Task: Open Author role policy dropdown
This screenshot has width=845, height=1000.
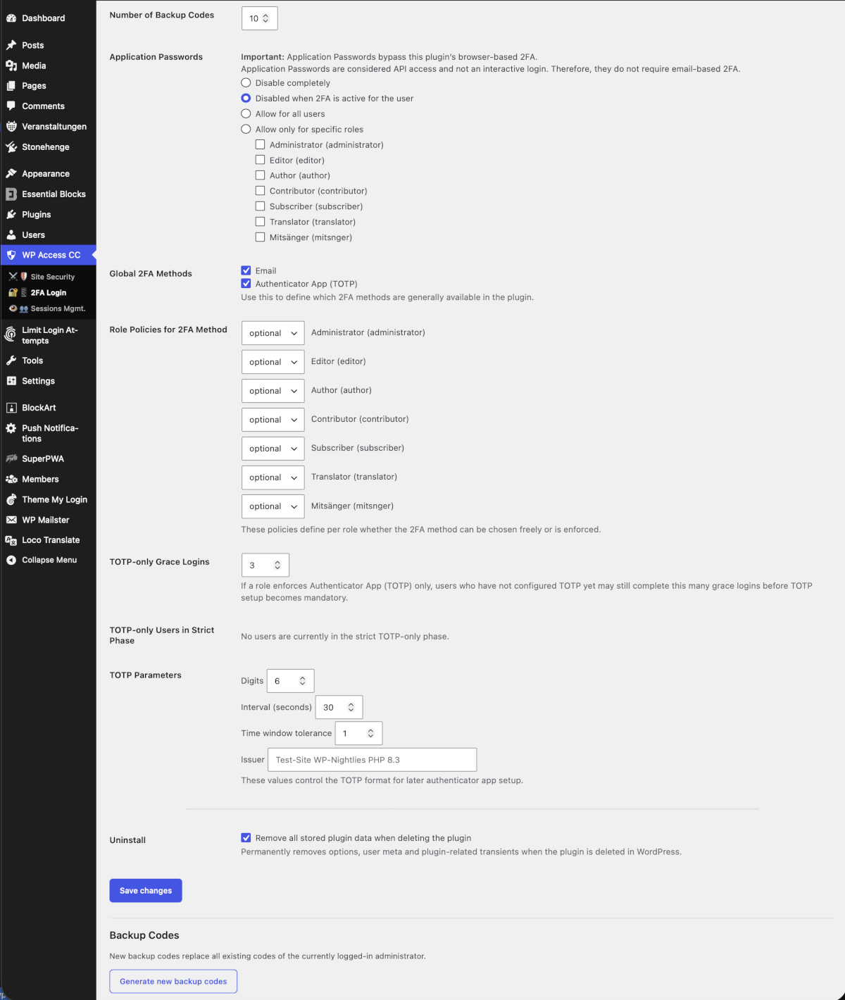Action: tap(273, 391)
